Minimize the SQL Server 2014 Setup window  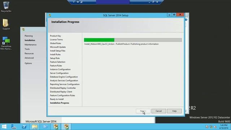pyautogui.click(x=169, y=14)
